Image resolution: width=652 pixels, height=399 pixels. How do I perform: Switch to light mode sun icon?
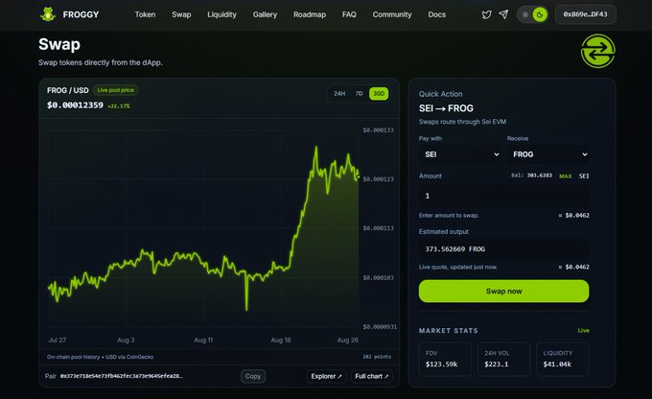(525, 14)
